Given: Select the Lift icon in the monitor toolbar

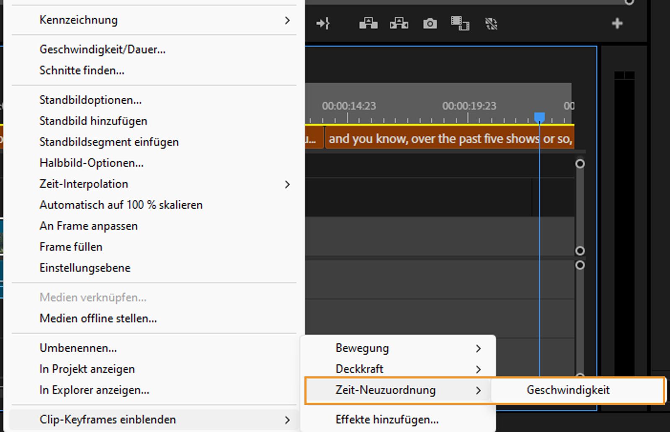Looking at the screenshot, I should click(x=368, y=24).
